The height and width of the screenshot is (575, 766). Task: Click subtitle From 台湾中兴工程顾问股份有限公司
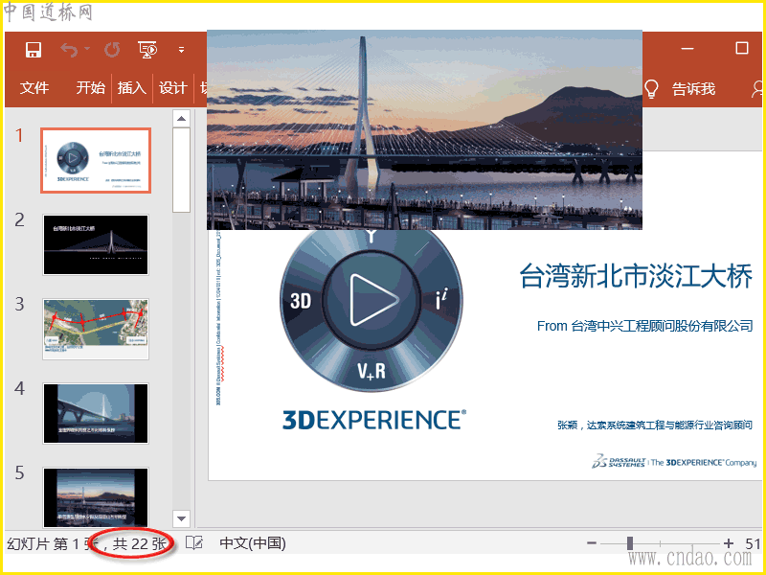644,326
